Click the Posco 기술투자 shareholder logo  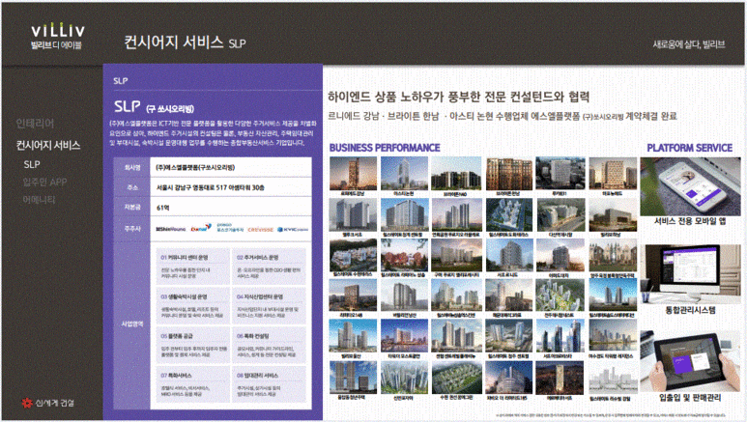tap(230, 228)
